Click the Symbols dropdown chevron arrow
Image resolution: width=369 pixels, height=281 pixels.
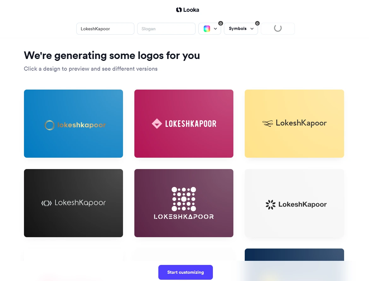coord(252,29)
